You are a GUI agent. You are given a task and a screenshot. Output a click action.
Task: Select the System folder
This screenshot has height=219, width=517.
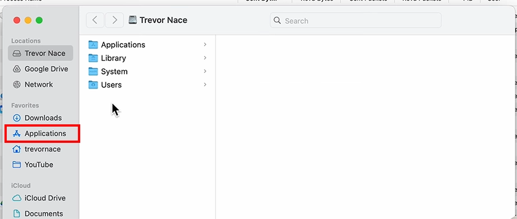(147, 72)
